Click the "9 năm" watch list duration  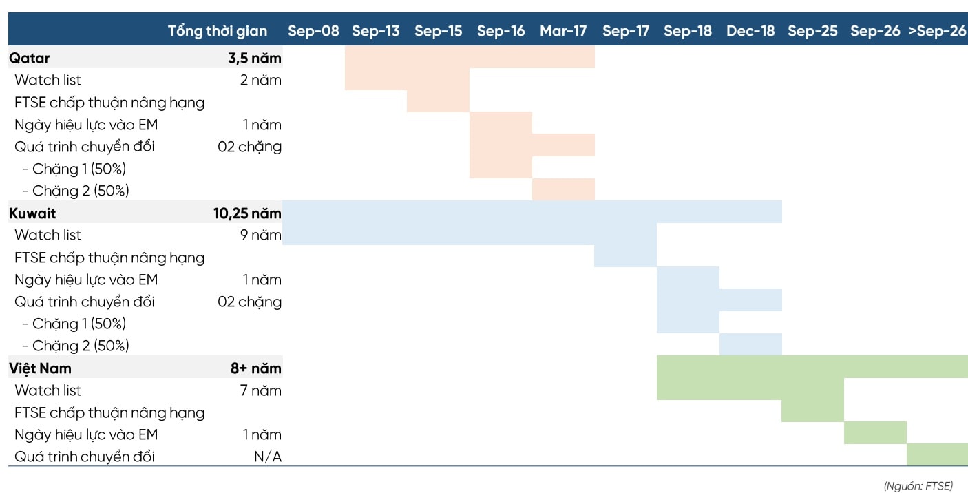coord(260,235)
